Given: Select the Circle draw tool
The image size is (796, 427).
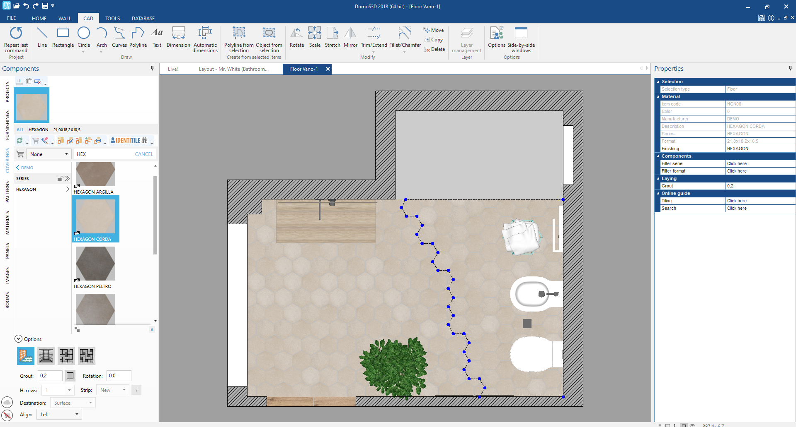Looking at the screenshot, I should [84, 37].
